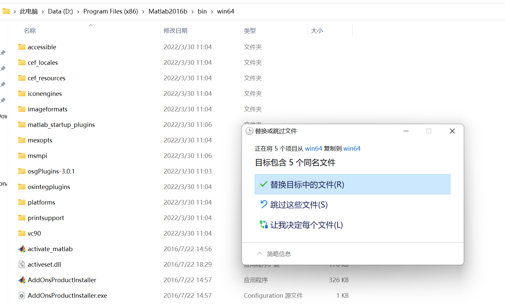Choose 跳过这些文件(S) option
Image resolution: width=505 pixels, height=307 pixels.
pyautogui.click(x=353, y=205)
